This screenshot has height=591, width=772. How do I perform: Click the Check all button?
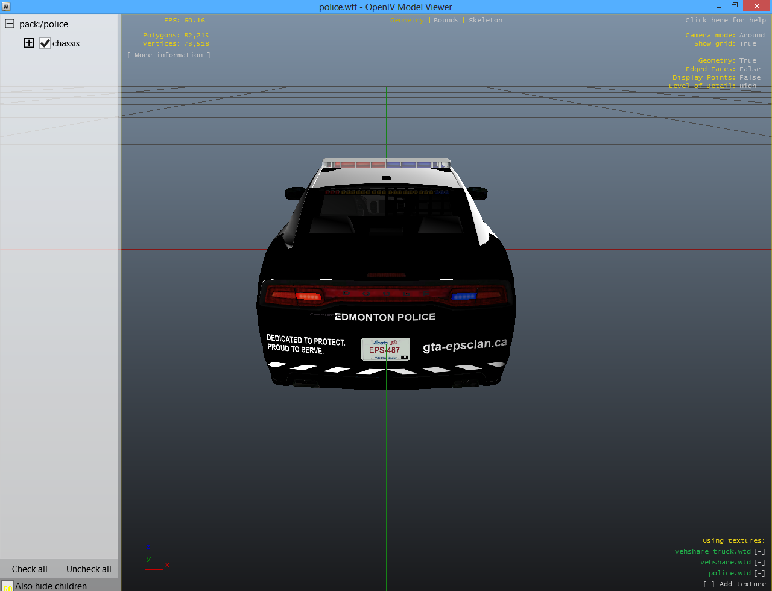[x=30, y=569]
